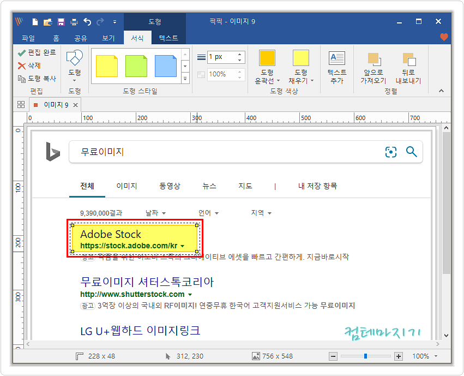The image size is (464, 376).
Task: Open the 텍스트 ribbon tab
Action: point(168,38)
